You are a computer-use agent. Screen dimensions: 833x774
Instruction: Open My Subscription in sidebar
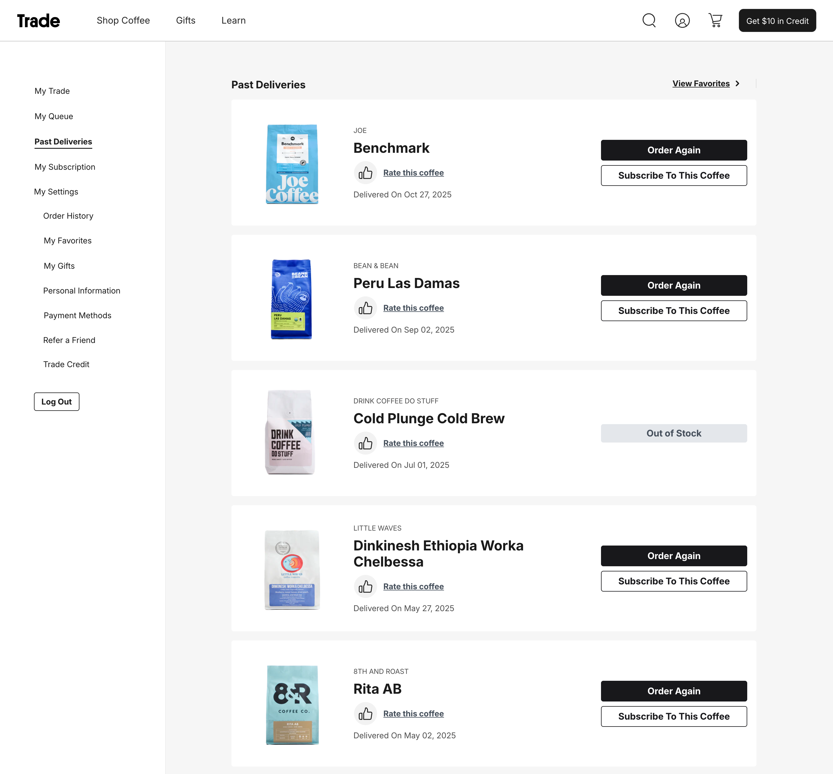[x=65, y=167]
